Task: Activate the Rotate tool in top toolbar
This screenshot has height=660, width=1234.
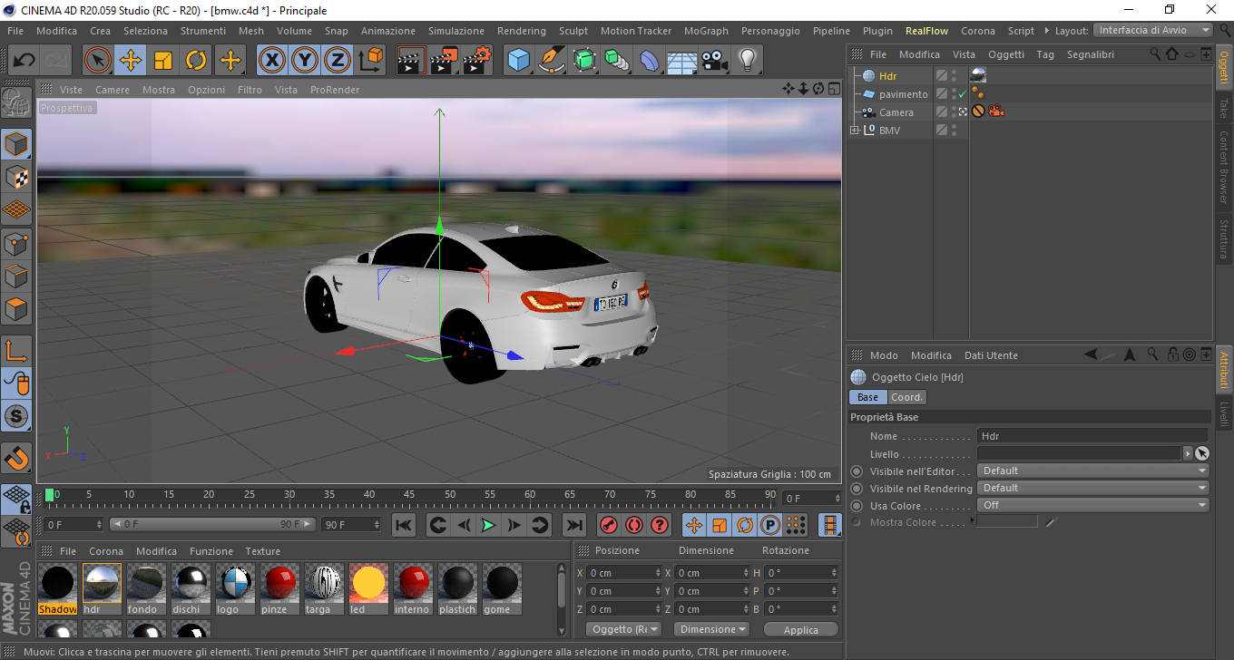Action: pyautogui.click(x=196, y=61)
